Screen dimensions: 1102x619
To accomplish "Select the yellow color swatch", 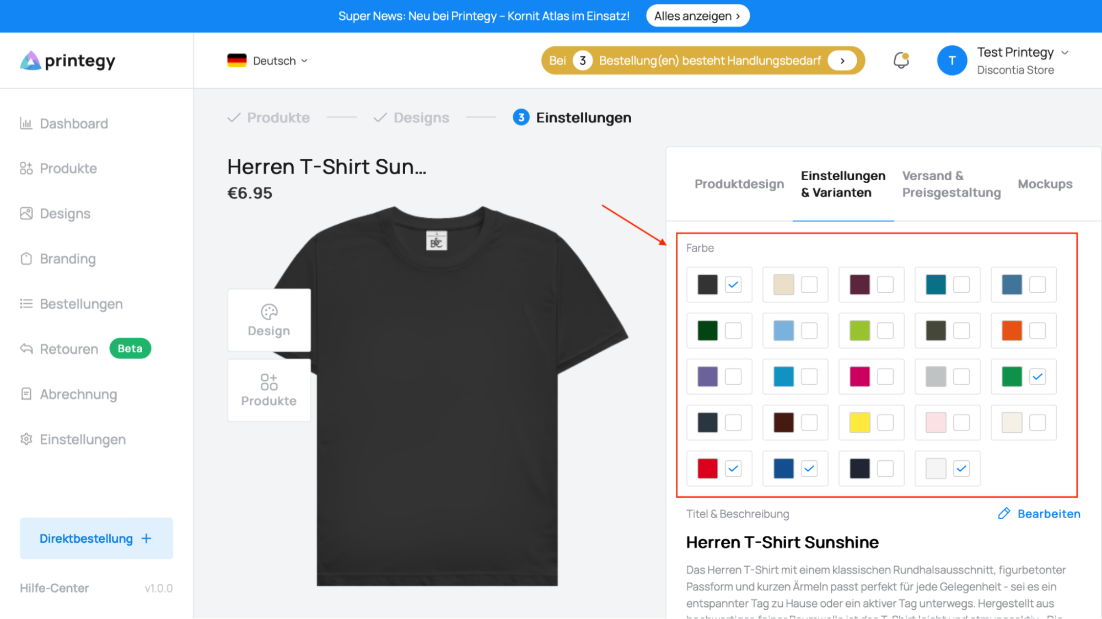I will click(x=859, y=423).
